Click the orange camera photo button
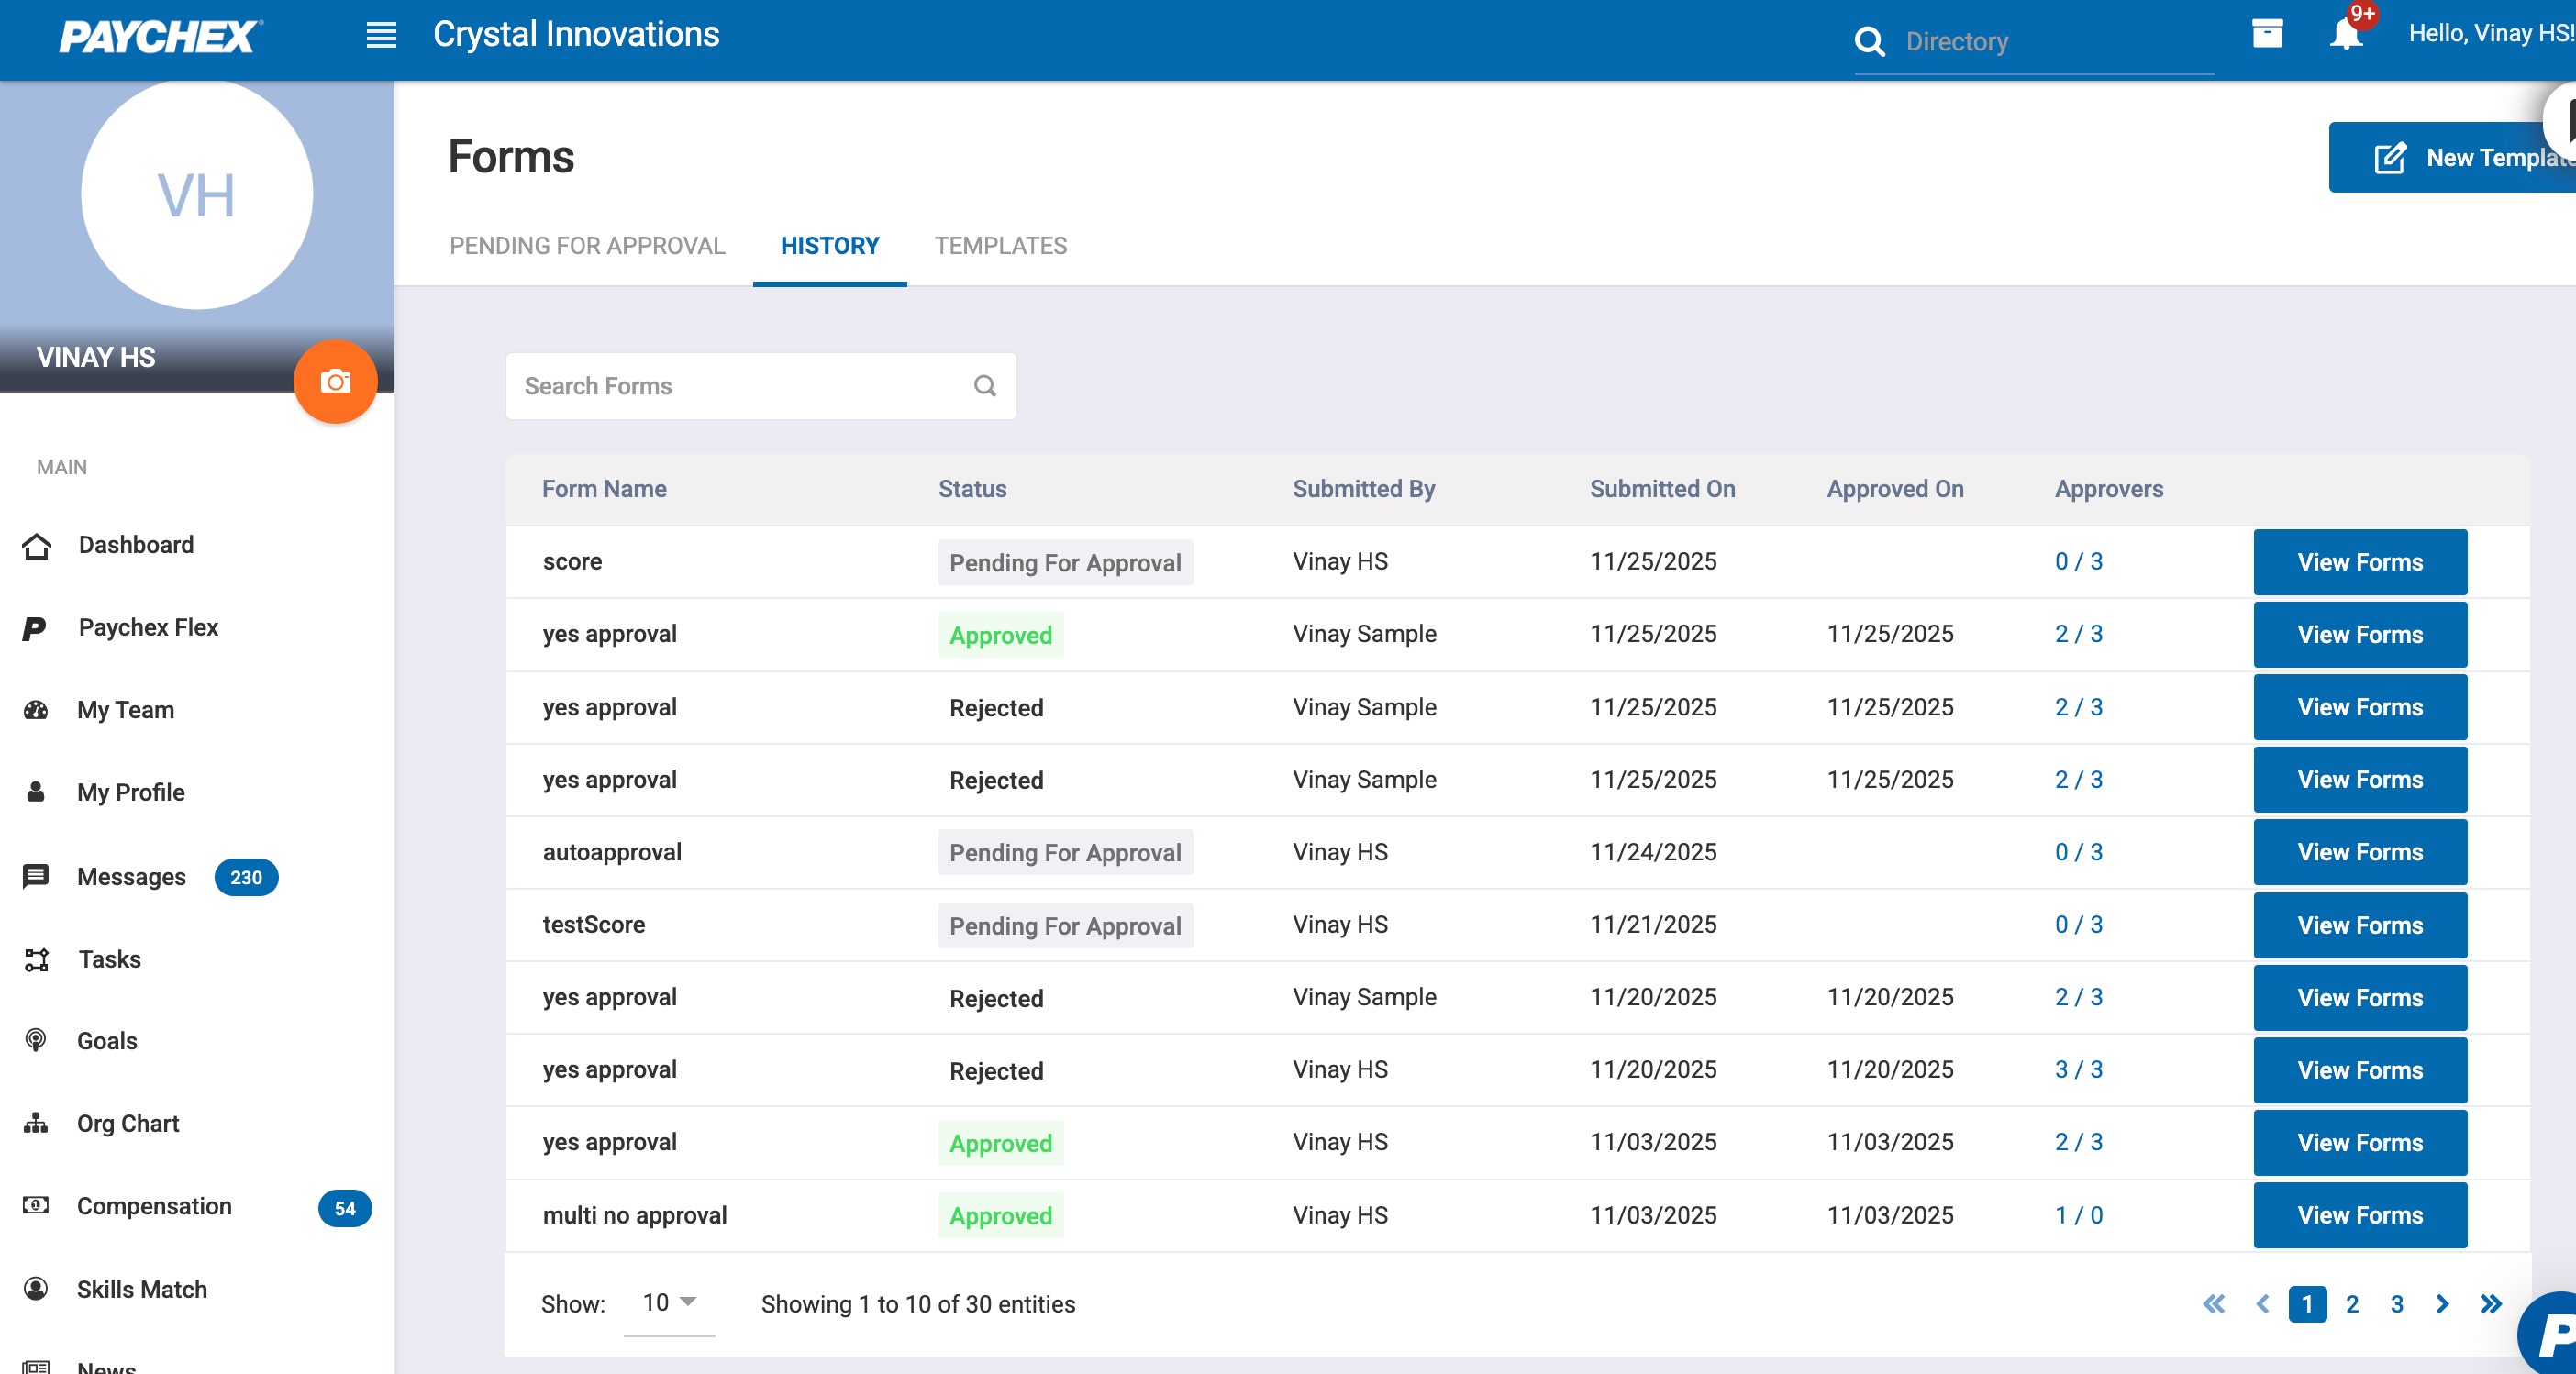 tap(335, 382)
